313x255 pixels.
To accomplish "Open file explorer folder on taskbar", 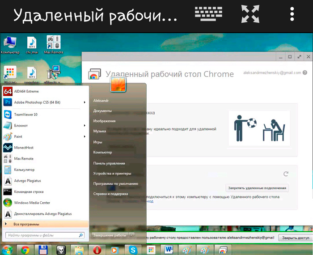I will tap(79, 250).
